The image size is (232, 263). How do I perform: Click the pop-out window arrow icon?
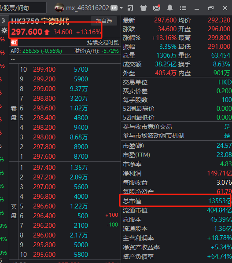coord(130,8)
